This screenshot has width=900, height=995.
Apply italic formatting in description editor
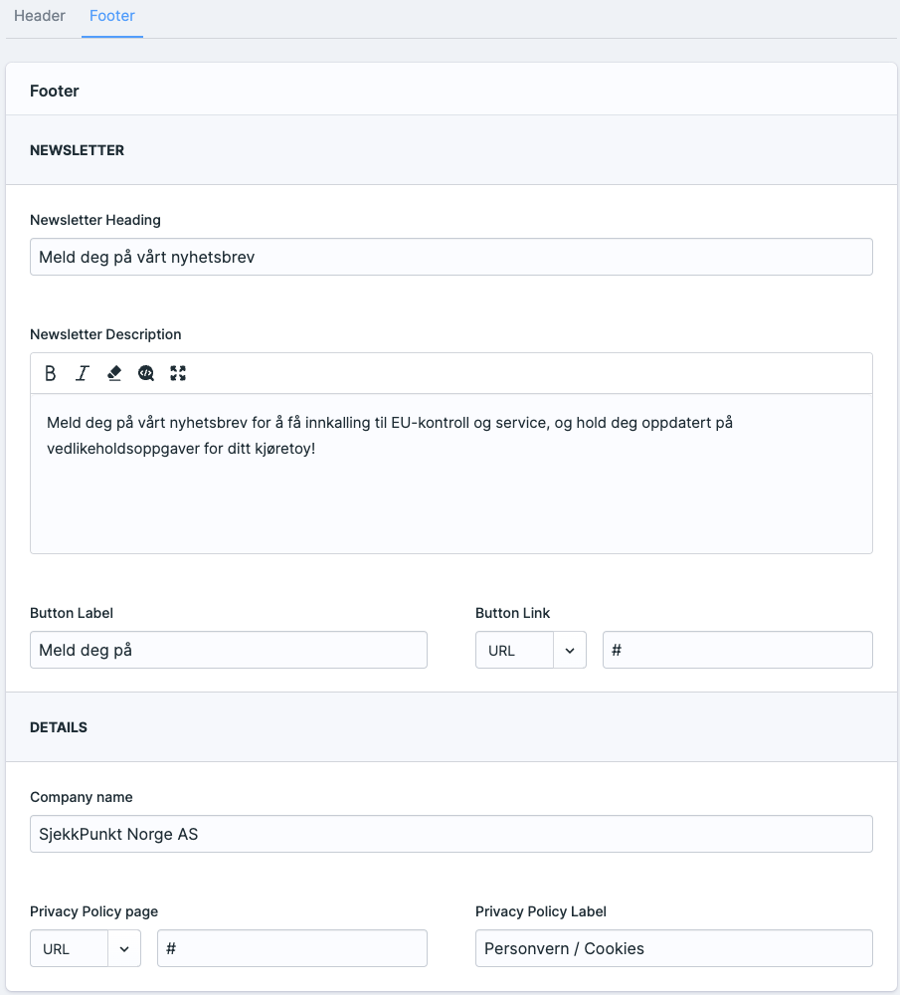tap(83, 373)
